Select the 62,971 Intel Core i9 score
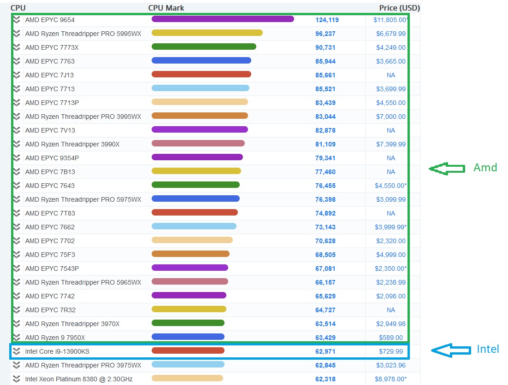The image size is (508, 385). coord(325,352)
